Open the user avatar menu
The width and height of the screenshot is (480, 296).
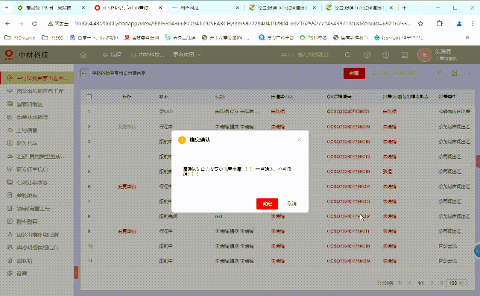coord(424,54)
